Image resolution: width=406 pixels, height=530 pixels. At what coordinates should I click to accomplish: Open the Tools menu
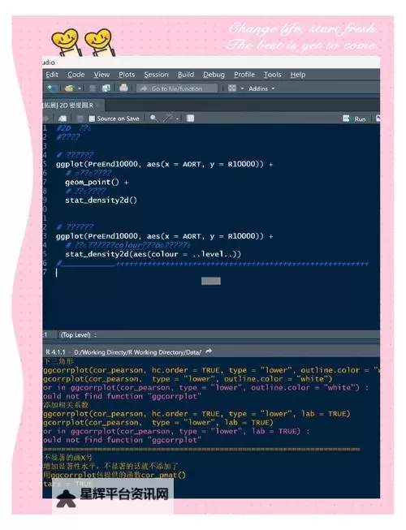coord(273,75)
